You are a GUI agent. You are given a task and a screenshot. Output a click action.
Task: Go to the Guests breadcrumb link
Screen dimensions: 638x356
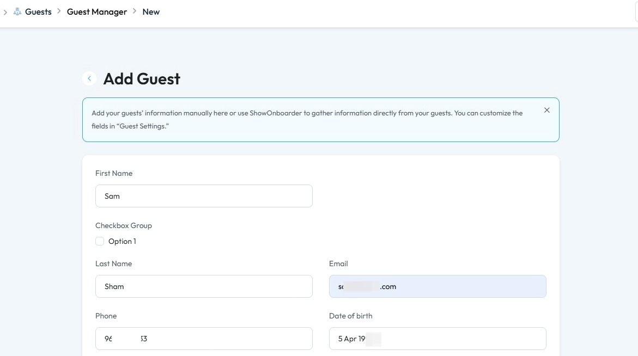pyautogui.click(x=38, y=12)
